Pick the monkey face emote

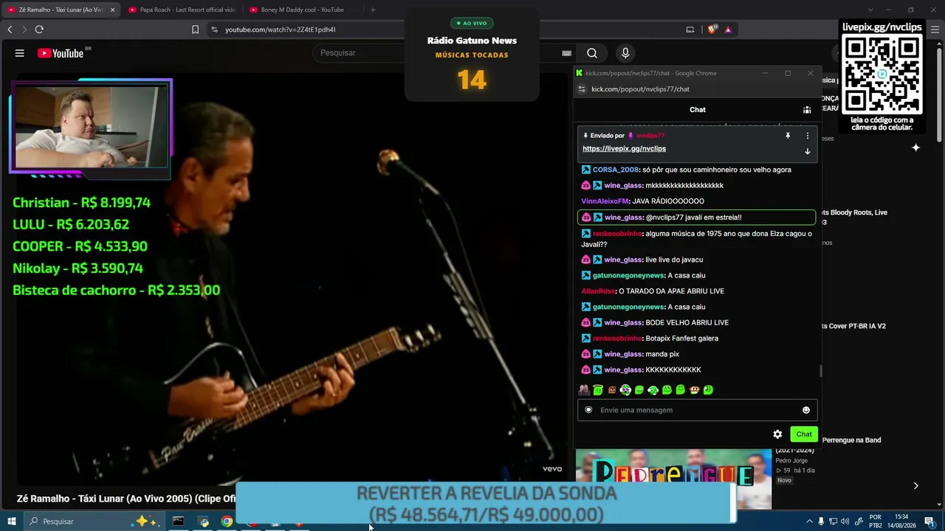(x=694, y=389)
